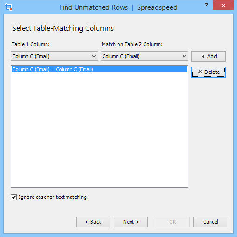Screen dimensions: 237x237
Task: Go back with the Back button
Action: pyautogui.click(x=93, y=222)
